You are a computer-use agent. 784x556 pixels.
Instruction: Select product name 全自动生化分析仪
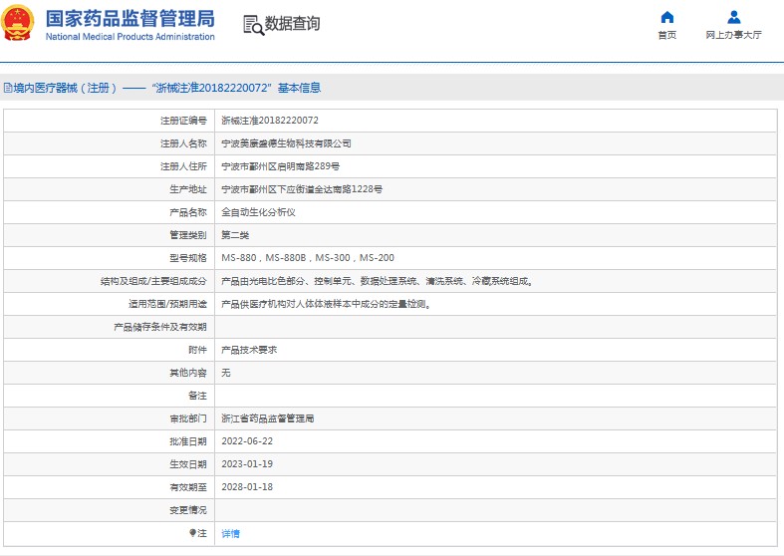(258, 212)
